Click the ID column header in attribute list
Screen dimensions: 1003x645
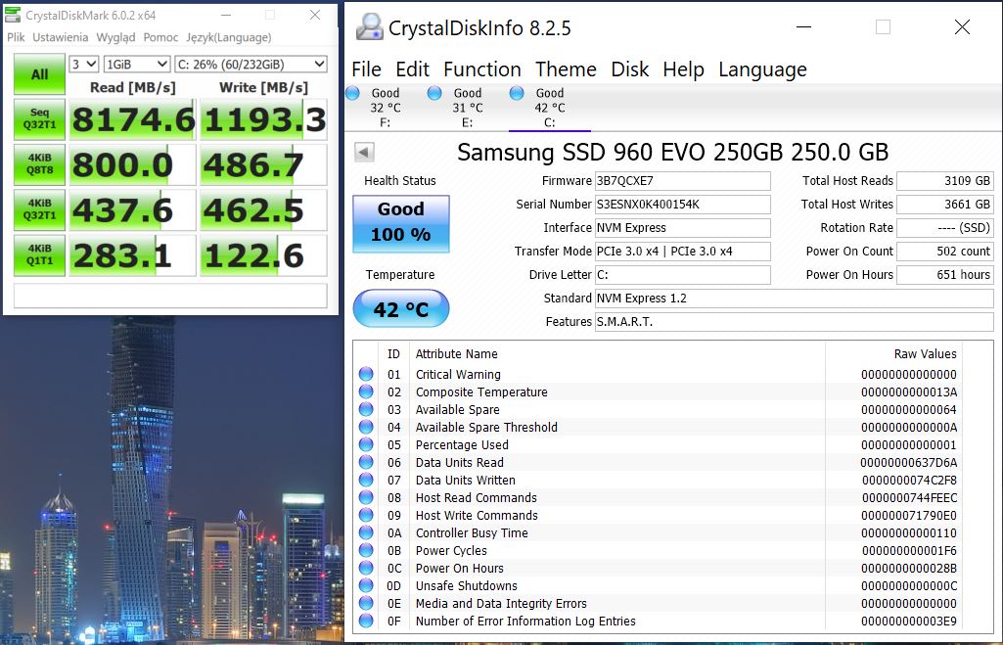(x=393, y=354)
